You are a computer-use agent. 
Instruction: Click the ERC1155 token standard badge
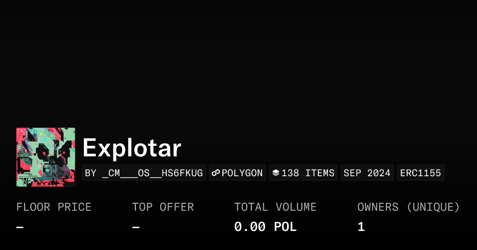click(421, 173)
